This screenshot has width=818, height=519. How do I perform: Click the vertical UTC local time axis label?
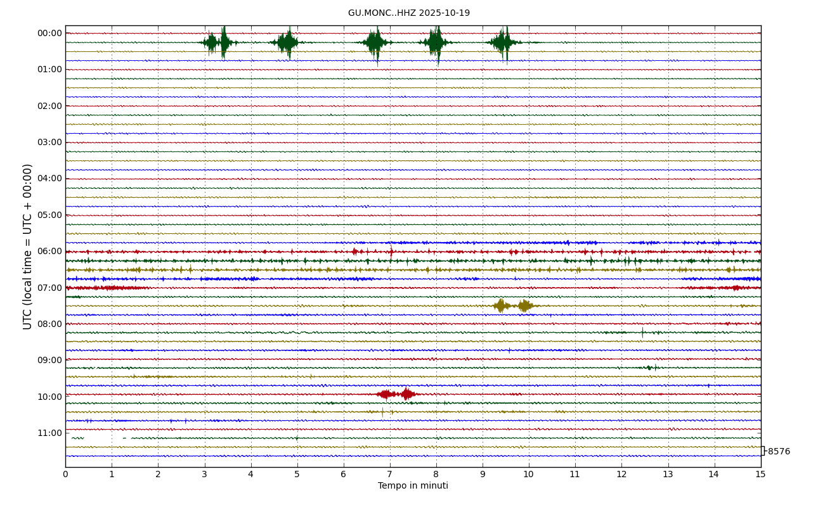tap(28, 247)
